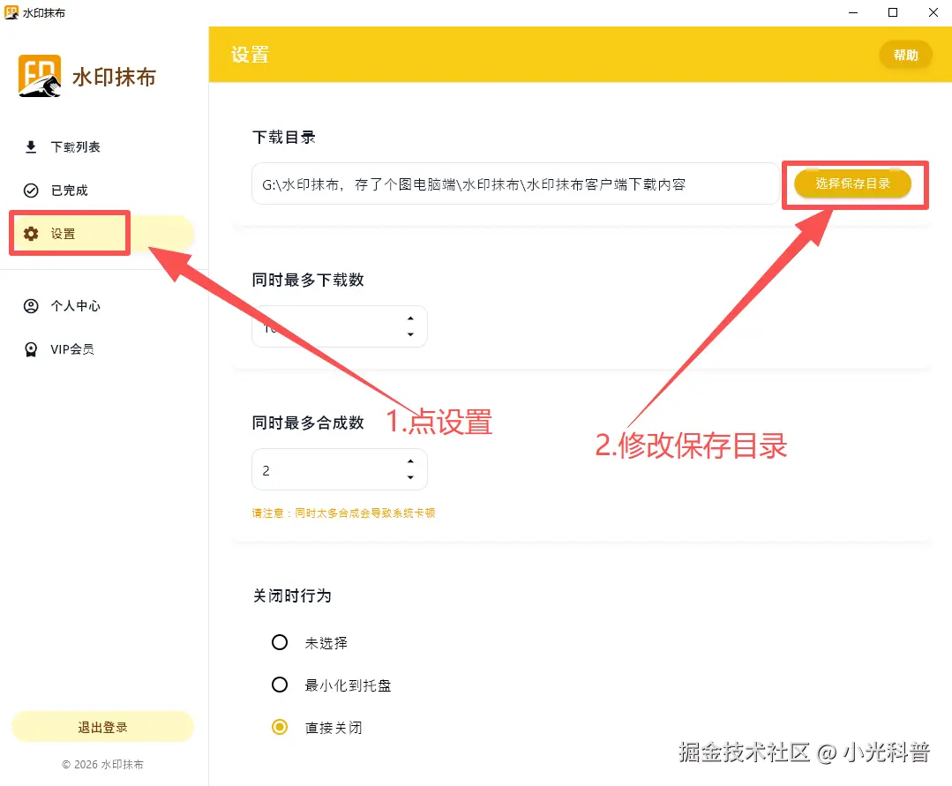Click the title bar app icon
The height and width of the screenshot is (786, 952).
tap(11, 12)
